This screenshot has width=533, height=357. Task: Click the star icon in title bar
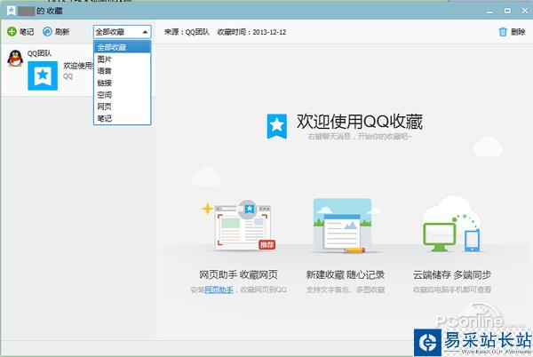click(x=11, y=11)
